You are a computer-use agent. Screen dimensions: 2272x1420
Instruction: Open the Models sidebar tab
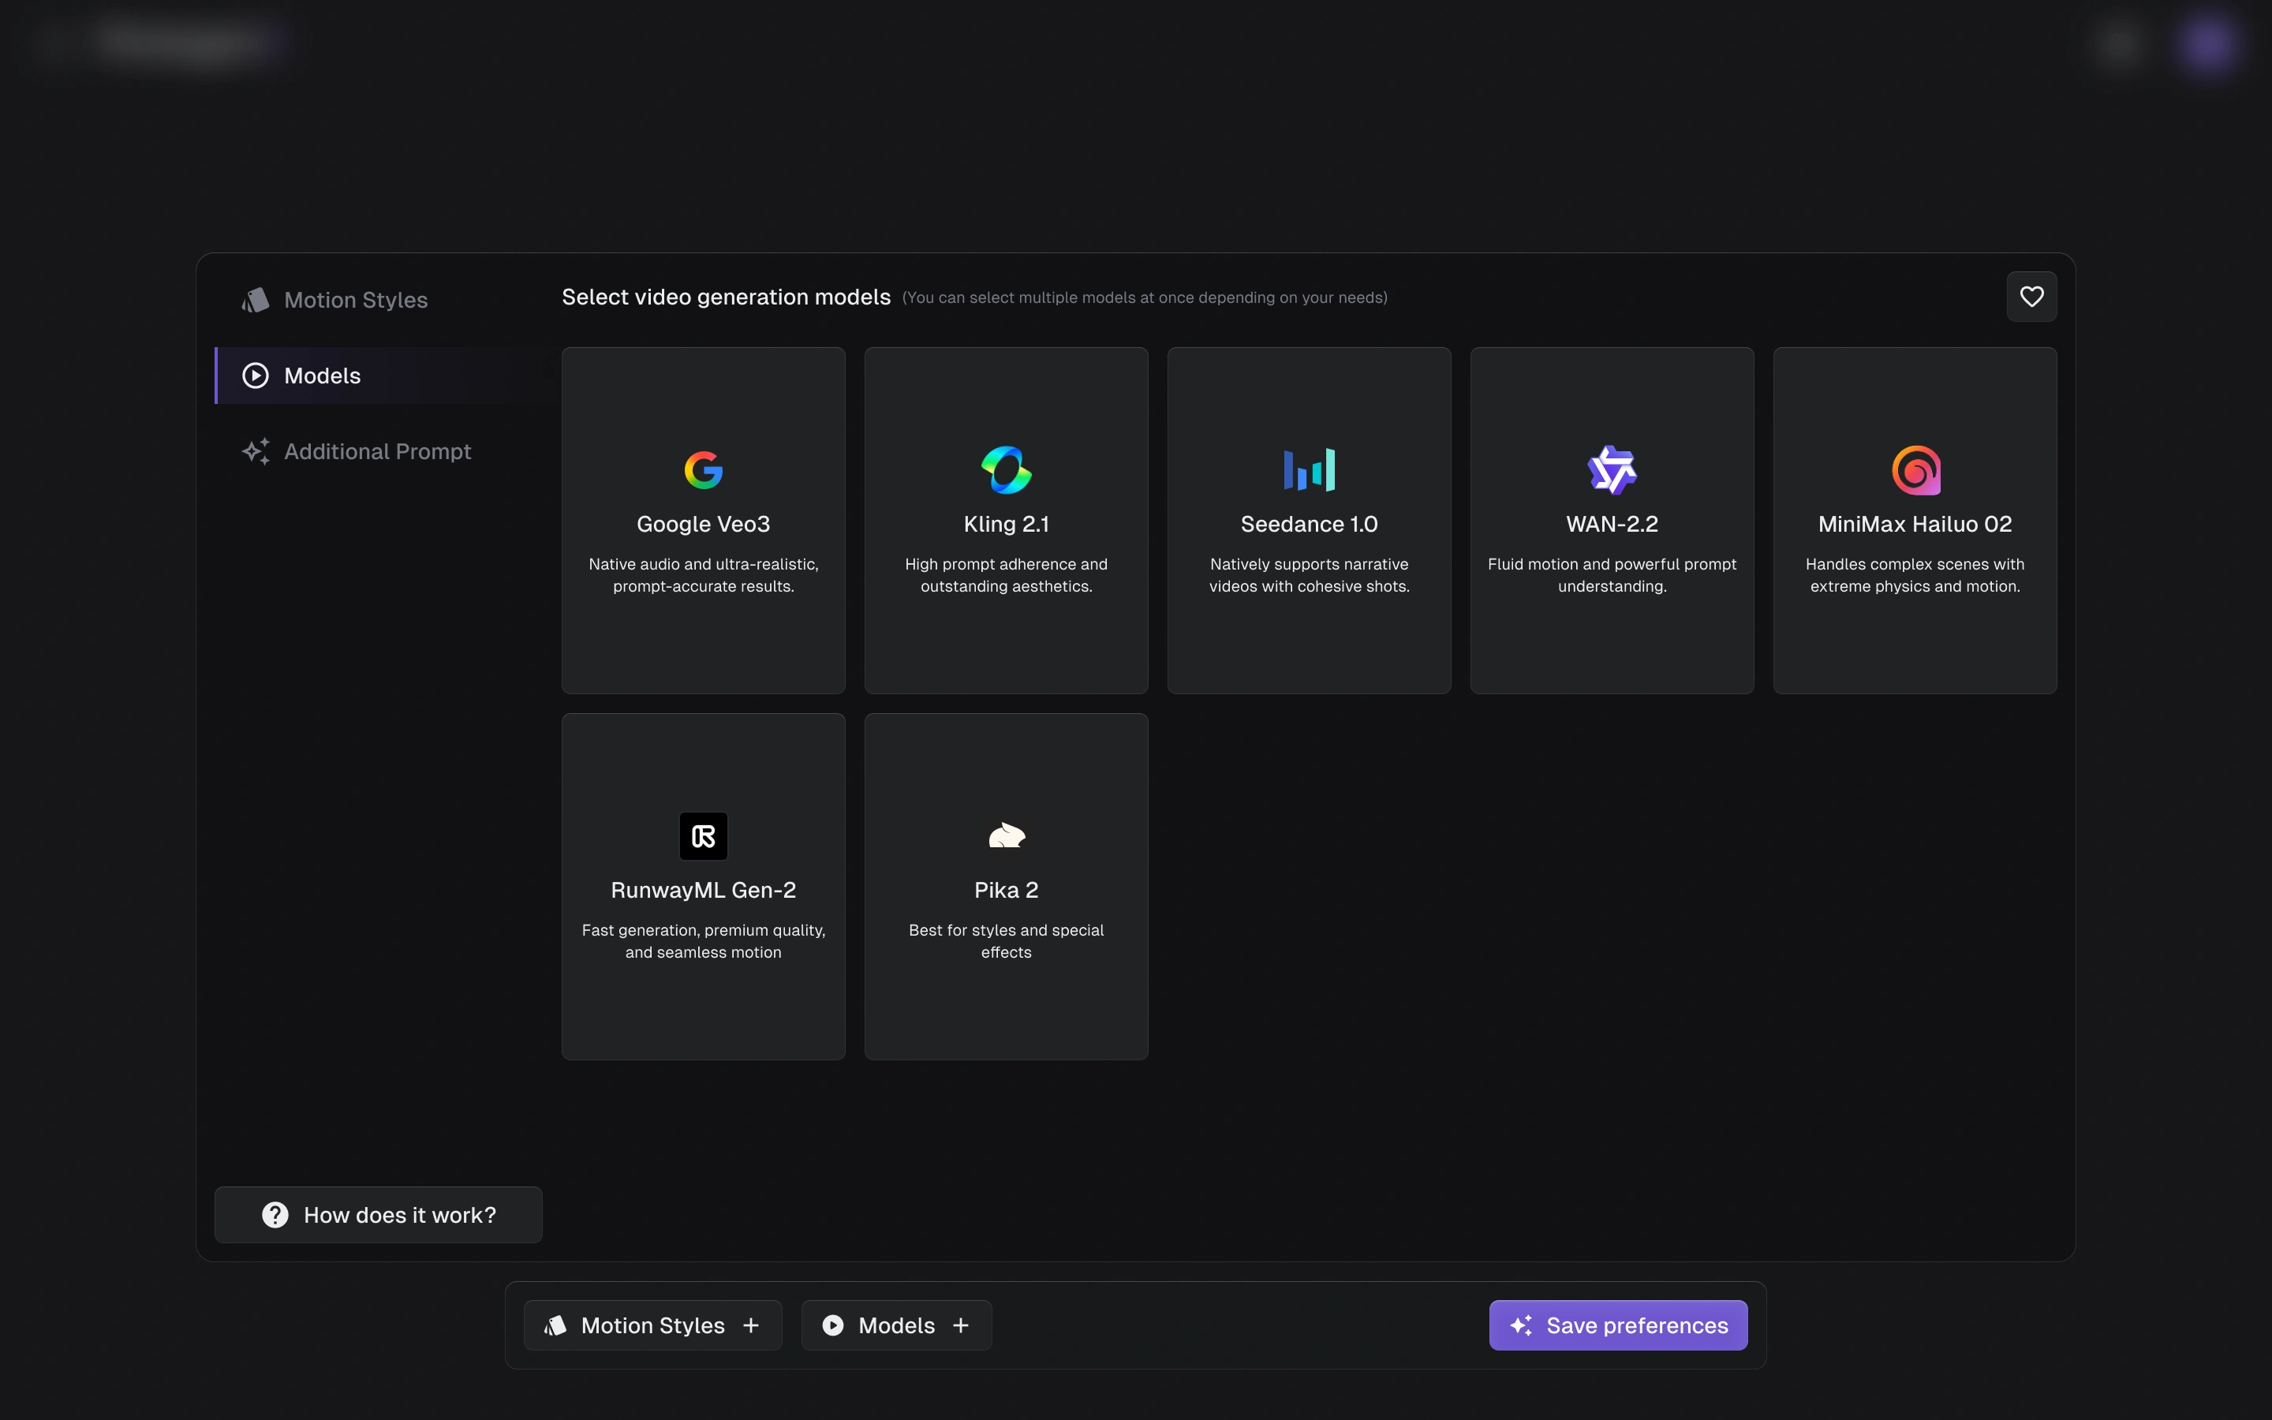(322, 376)
